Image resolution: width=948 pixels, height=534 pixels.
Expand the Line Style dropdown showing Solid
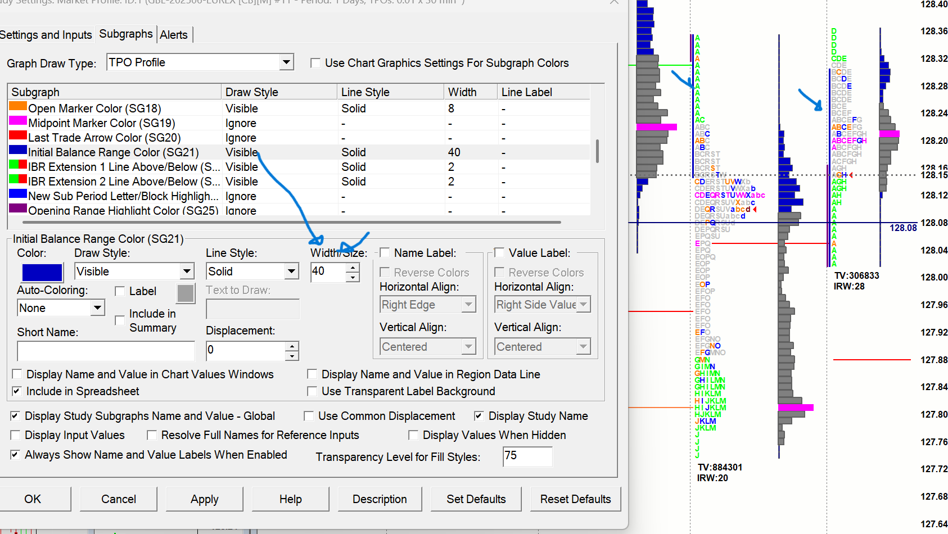tap(291, 271)
